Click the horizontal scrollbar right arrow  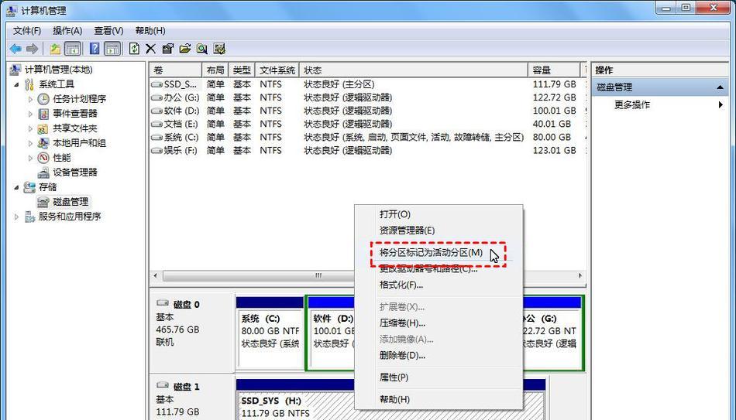click(x=580, y=275)
